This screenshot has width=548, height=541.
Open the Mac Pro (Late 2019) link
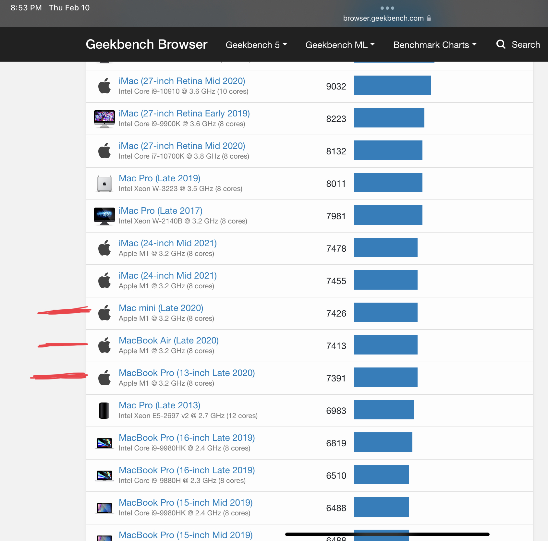(x=160, y=178)
